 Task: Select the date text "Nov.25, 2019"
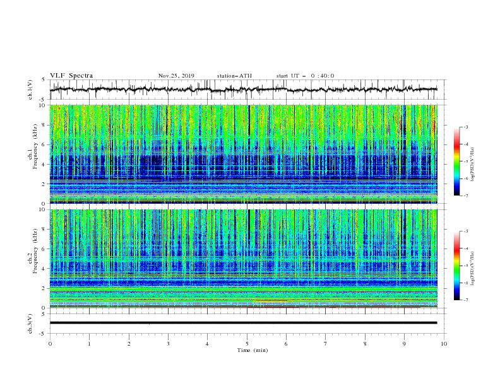click(x=176, y=76)
